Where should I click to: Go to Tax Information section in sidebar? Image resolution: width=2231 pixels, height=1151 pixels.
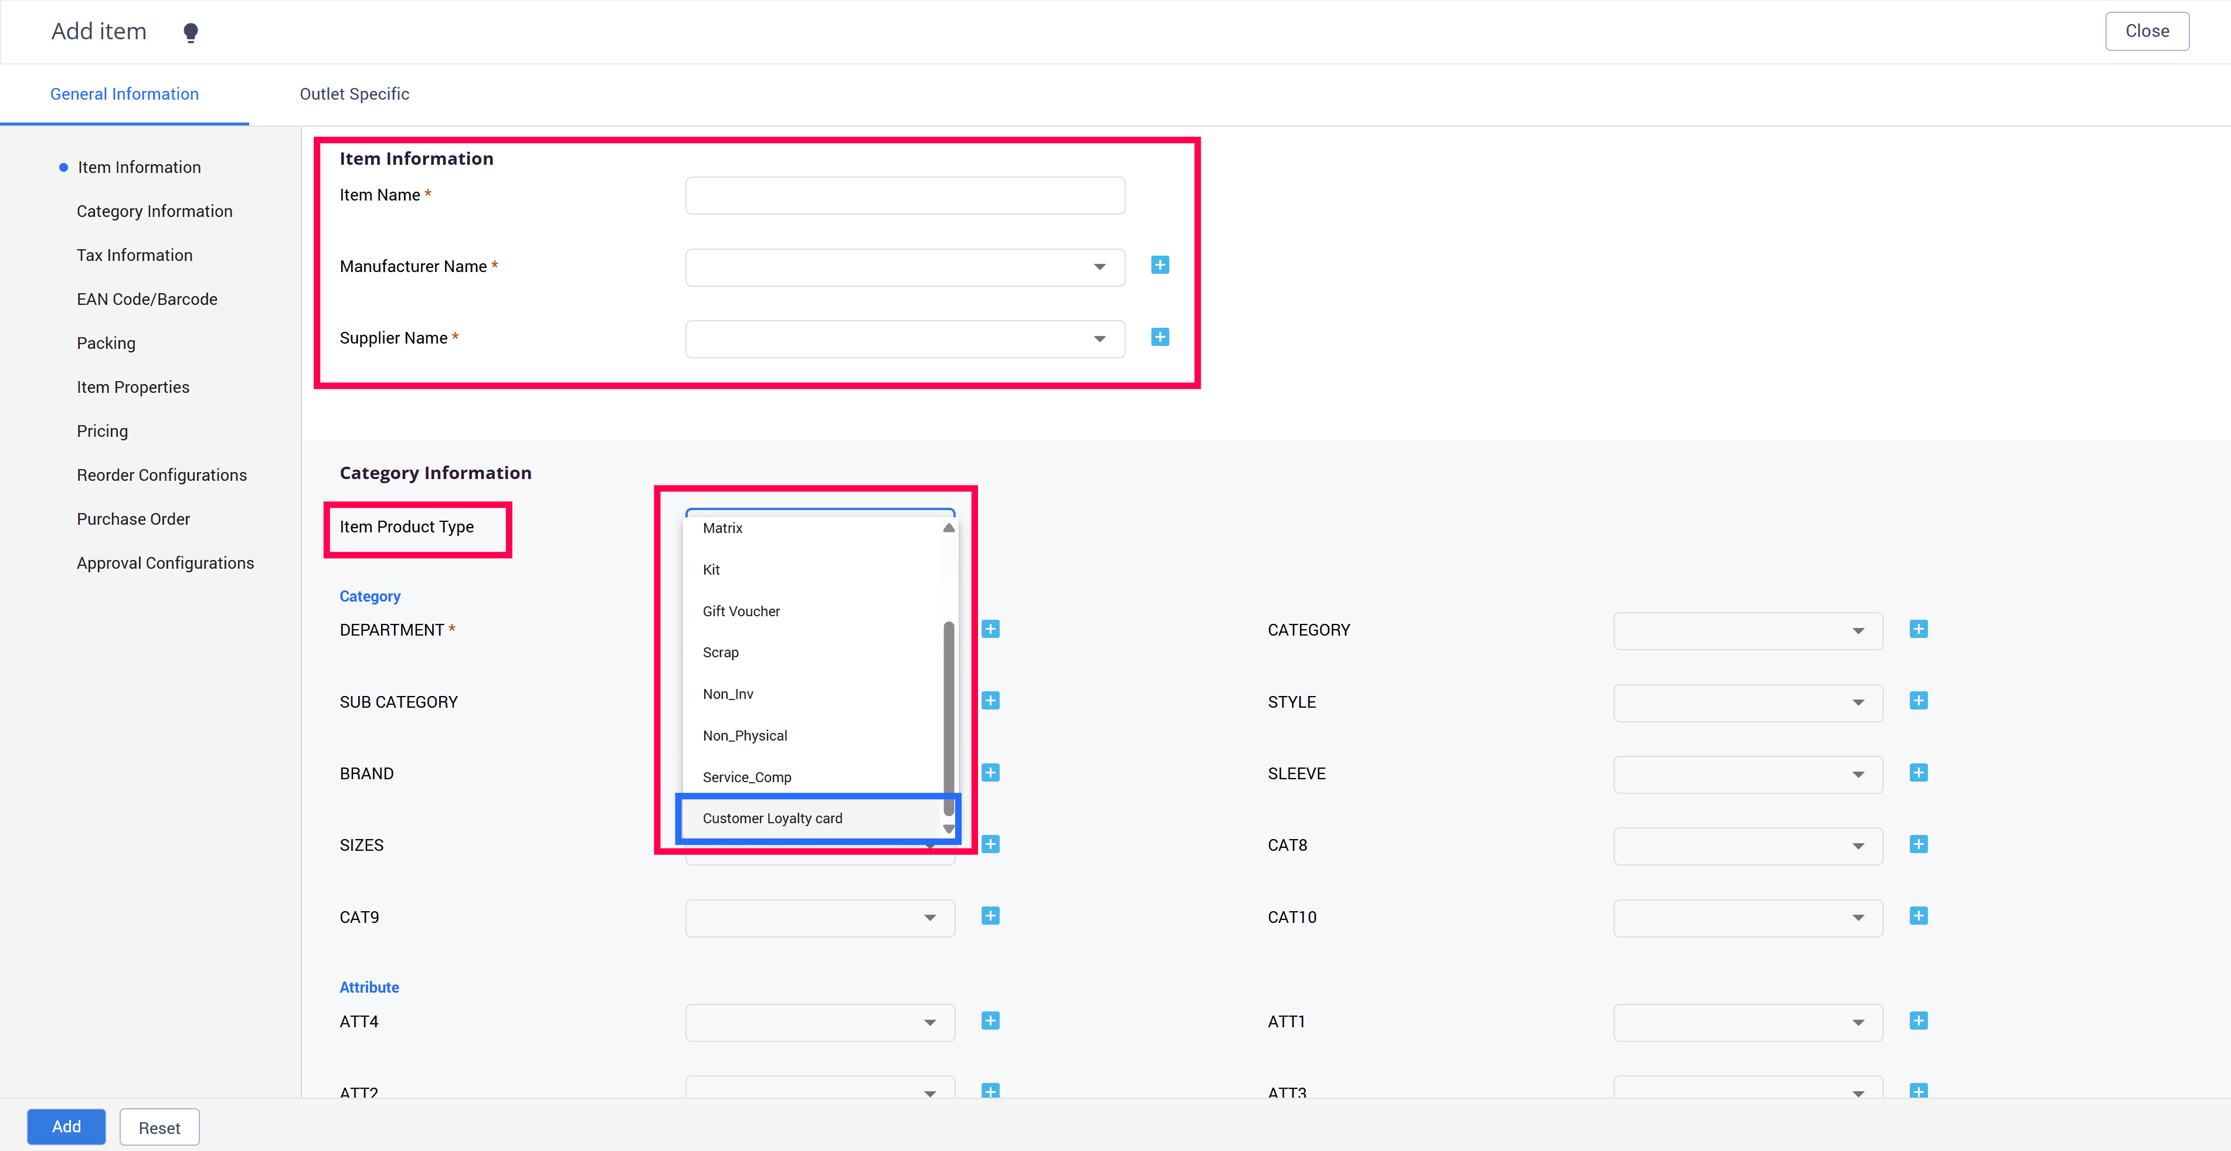134,254
